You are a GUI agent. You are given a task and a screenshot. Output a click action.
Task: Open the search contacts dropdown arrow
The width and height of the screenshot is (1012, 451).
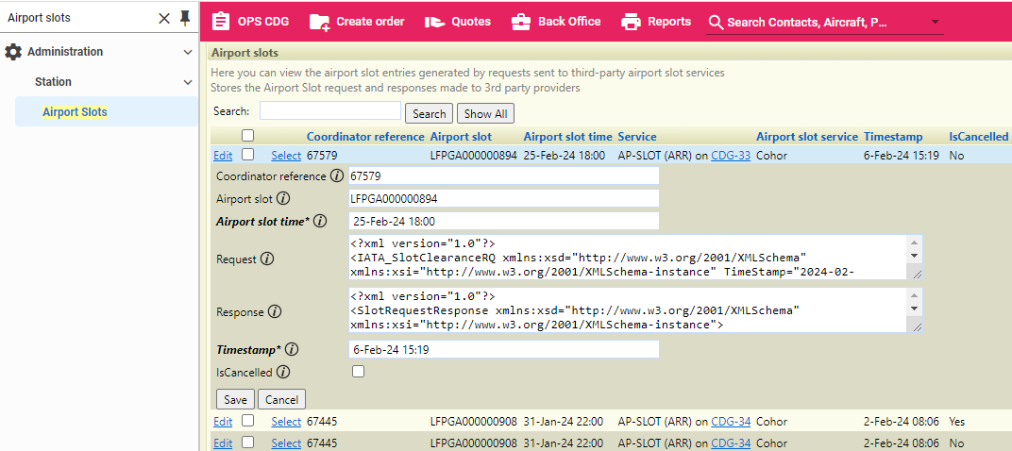pos(935,23)
